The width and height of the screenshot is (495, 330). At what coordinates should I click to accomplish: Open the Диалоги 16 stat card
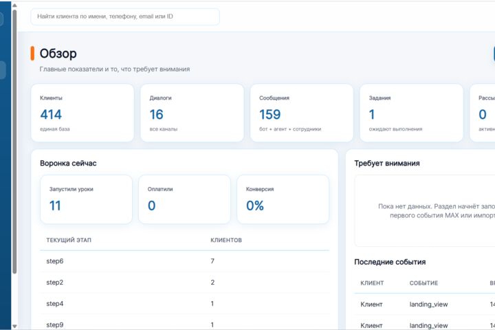pyautogui.click(x=192, y=113)
